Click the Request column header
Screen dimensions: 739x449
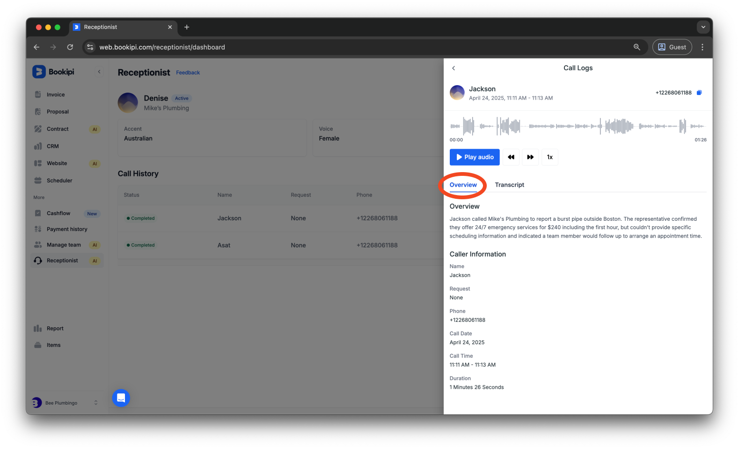click(301, 195)
